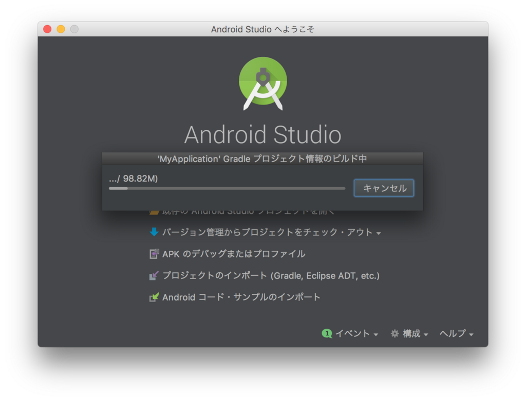Viewport: 526px width, 401px height.
Task: Click the キャンセル button
Action: [x=384, y=188]
